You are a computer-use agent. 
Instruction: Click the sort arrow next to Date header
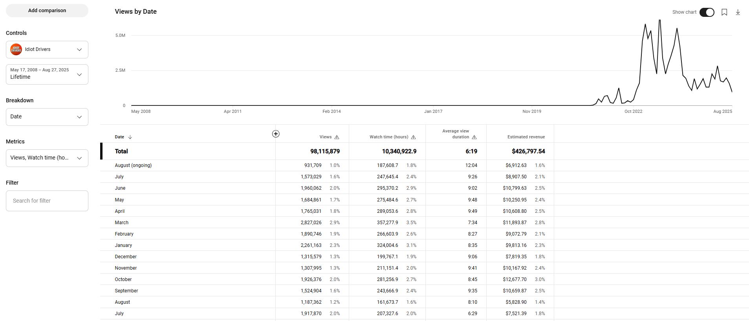tap(130, 137)
